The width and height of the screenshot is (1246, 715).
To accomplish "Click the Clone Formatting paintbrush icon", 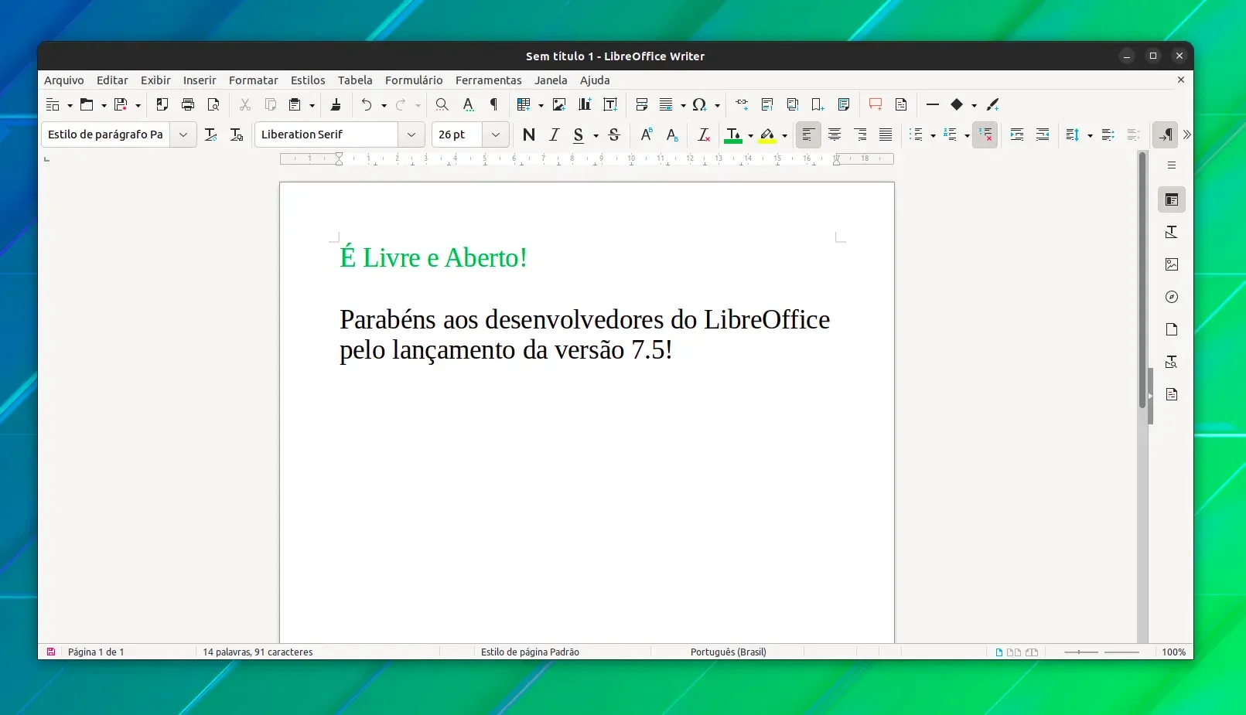I will [x=336, y=104].
